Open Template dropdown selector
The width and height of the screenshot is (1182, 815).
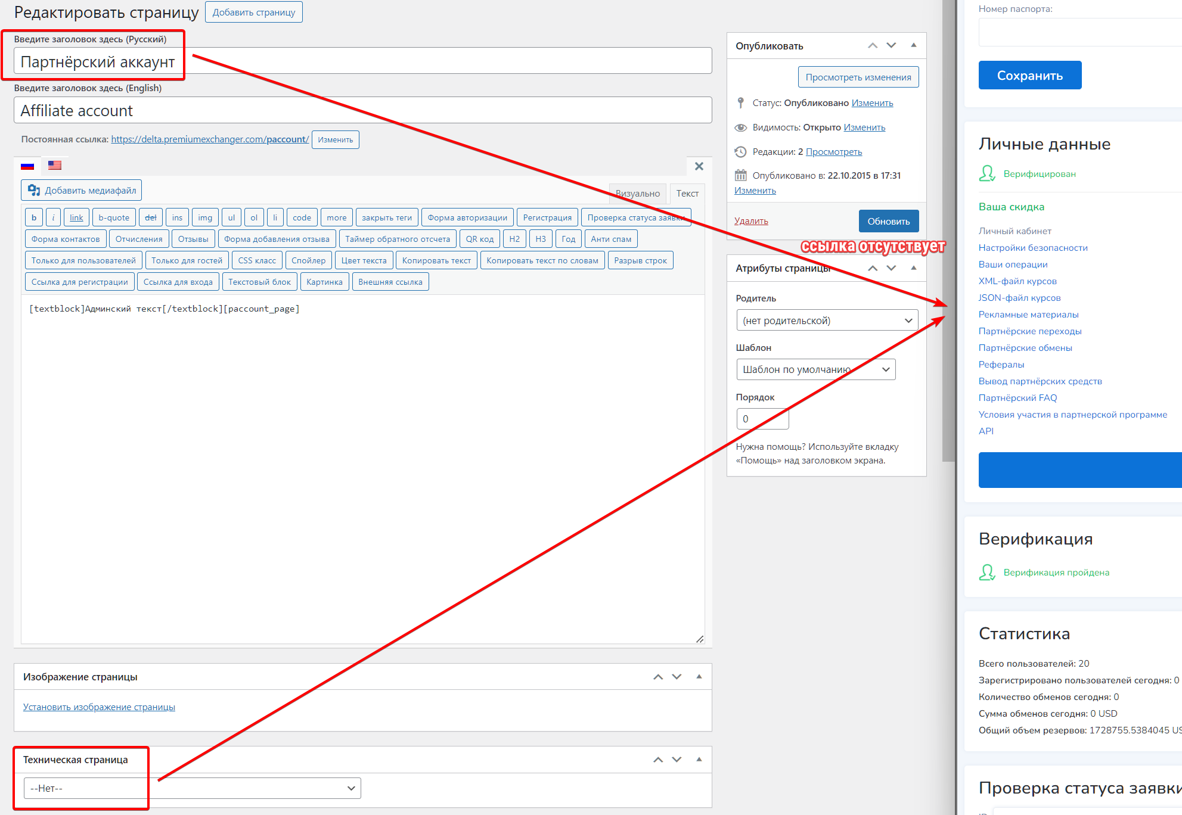click(x=815, y=369)
